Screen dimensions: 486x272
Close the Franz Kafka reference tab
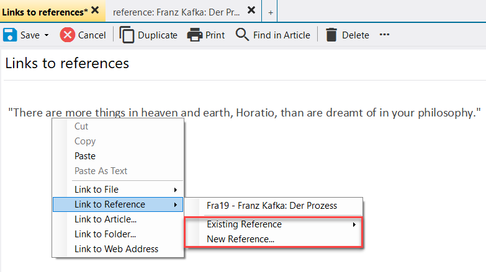[x=251, y=10]
